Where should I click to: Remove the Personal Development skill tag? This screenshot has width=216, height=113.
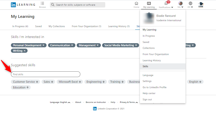point(43,45)
